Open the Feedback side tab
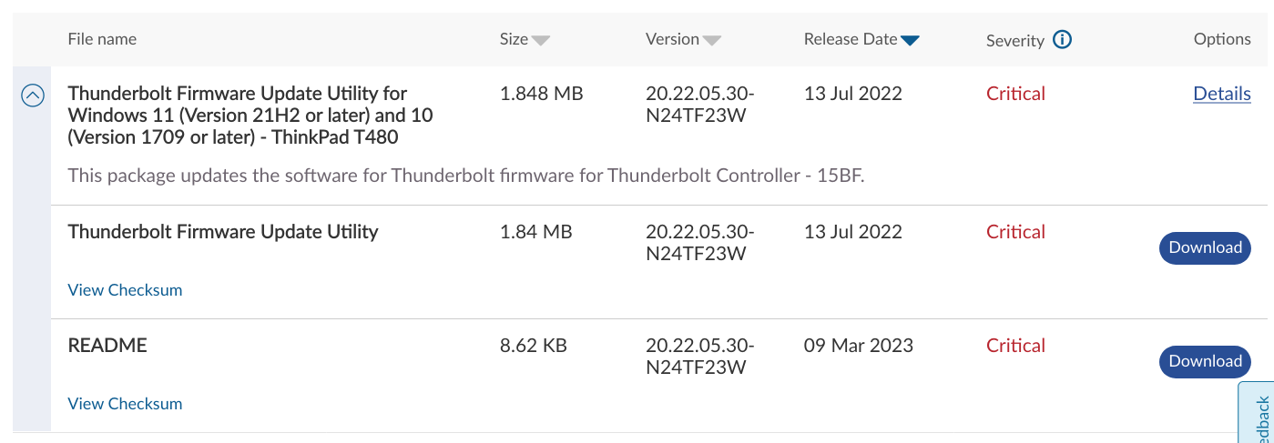This screenshot has width=1274, height=443. click(1258, 413)
